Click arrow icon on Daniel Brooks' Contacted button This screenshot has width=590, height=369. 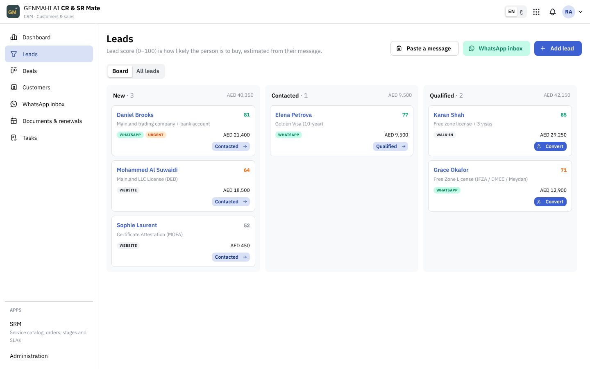click(245, 146)
